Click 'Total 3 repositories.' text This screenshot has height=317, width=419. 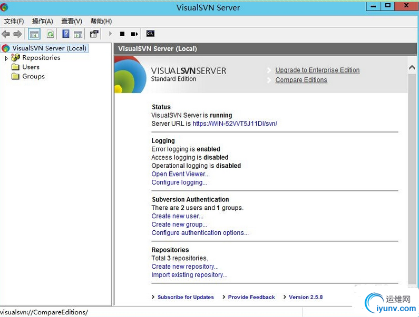180,258
